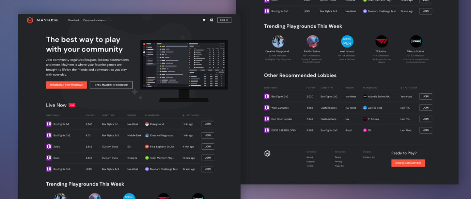The height and width of the screenshot is (199, 471).
Task: Open the Privacy footer link
Action: [339, 162]
